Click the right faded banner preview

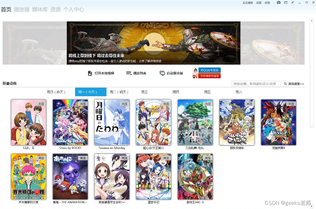pyautogui.click(x=272, y=43)
